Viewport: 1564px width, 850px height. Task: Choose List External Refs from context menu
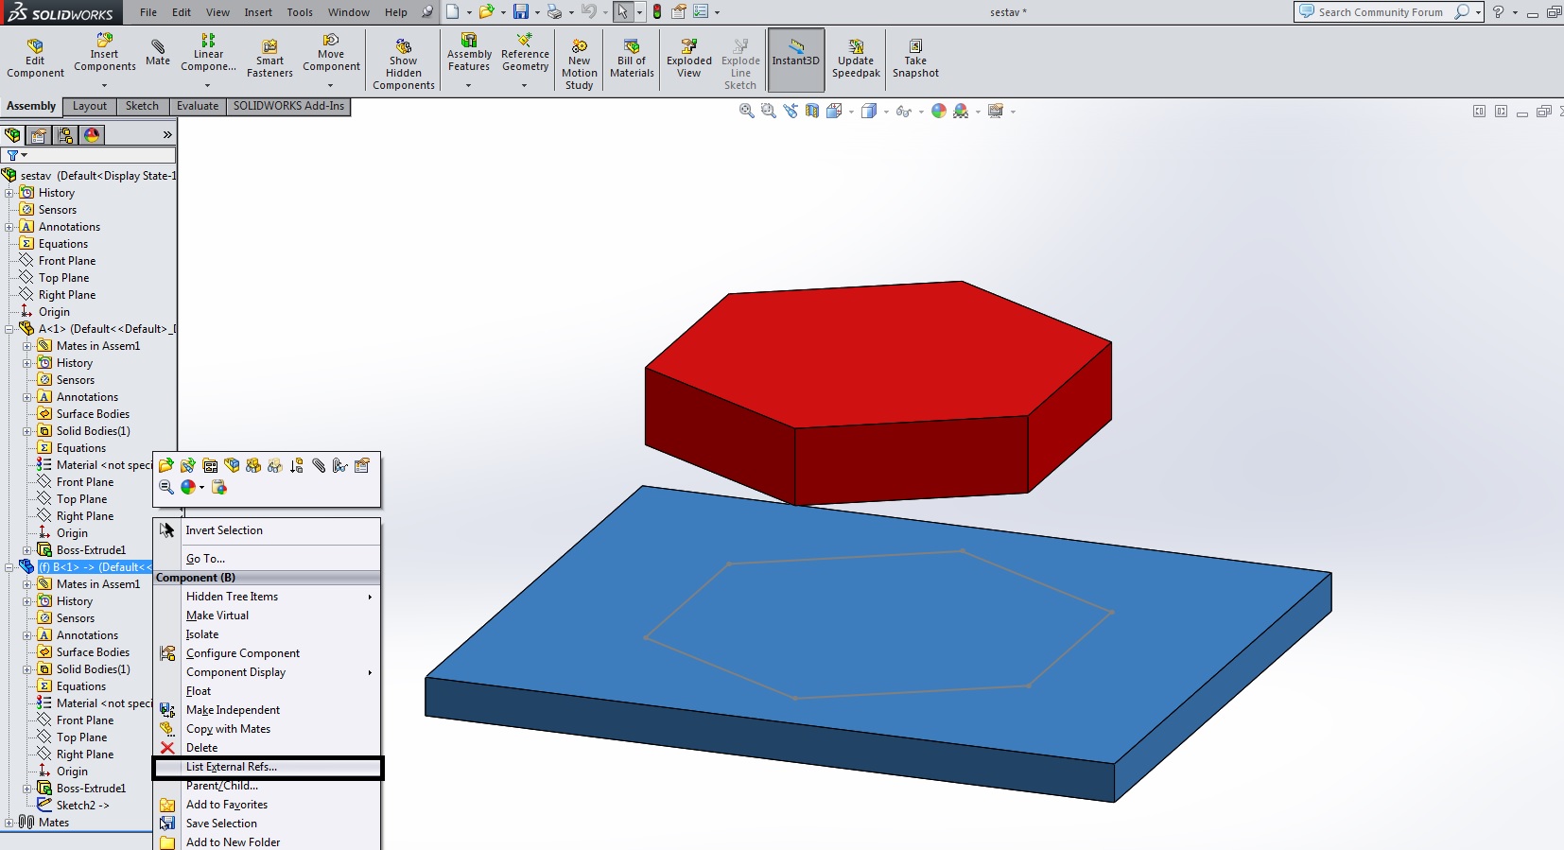(232, 767)
